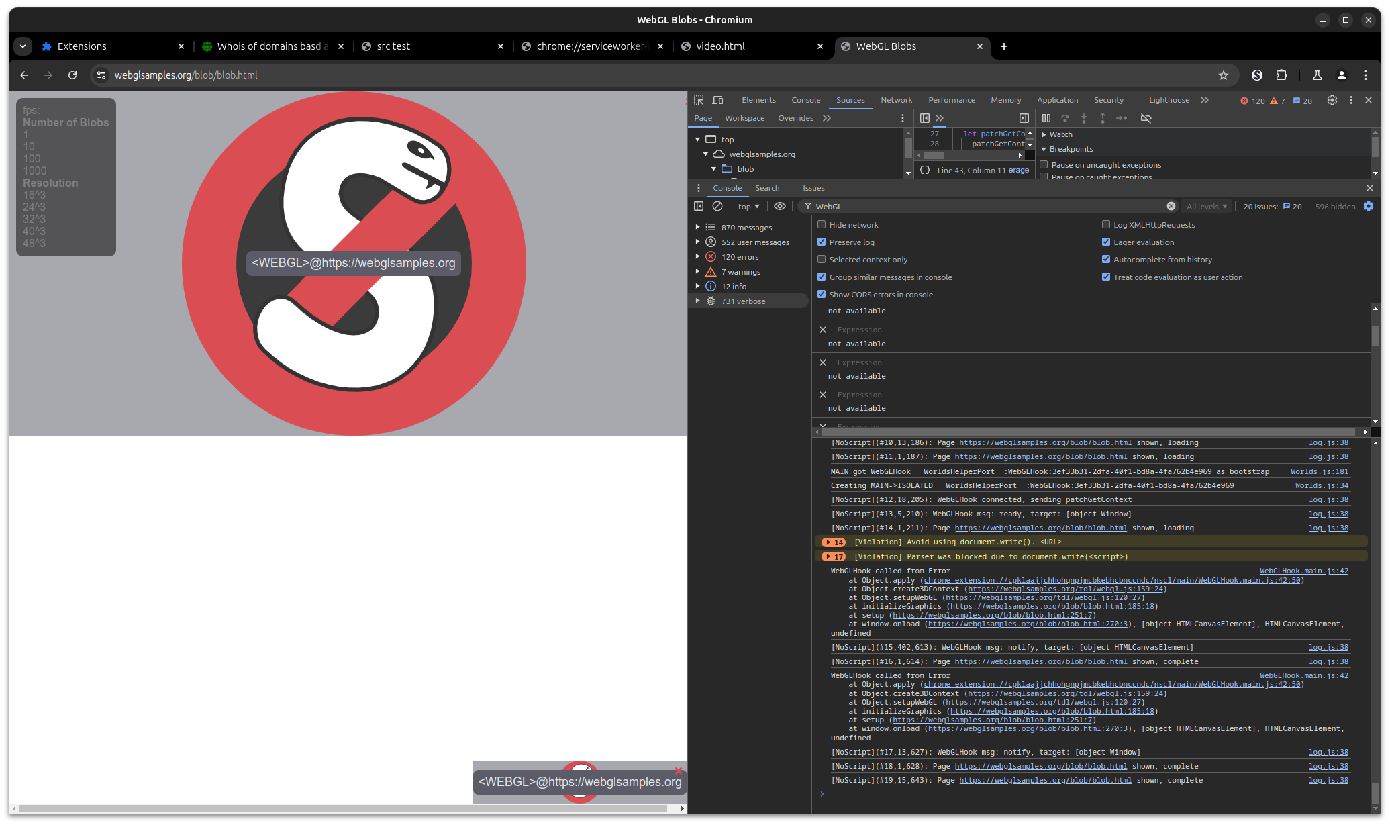Open first WebGLHook.main.js:42 source link
This screenshot has width=1390, height=825.
(x=1303, y=571)
